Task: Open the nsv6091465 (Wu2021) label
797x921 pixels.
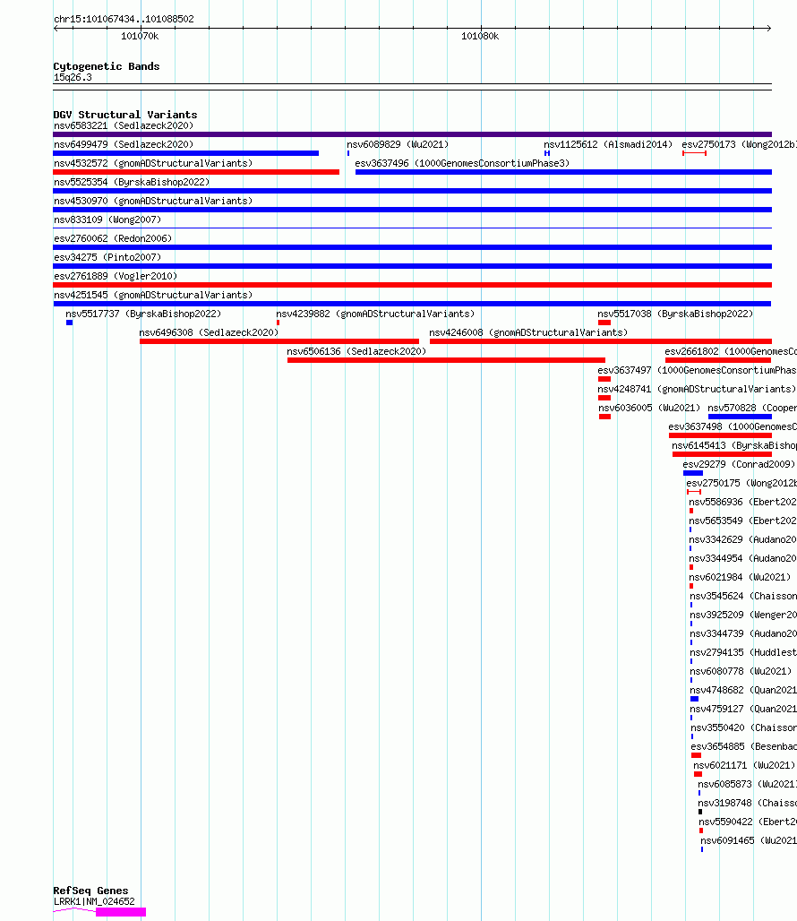Action: coord(749,840)
